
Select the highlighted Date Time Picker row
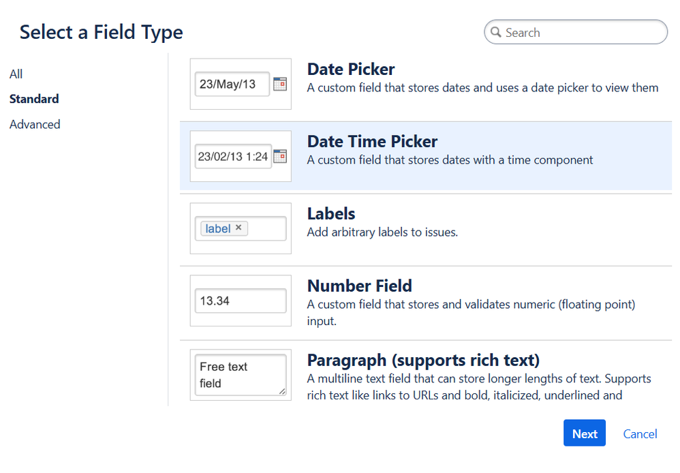tap(422, 155)
